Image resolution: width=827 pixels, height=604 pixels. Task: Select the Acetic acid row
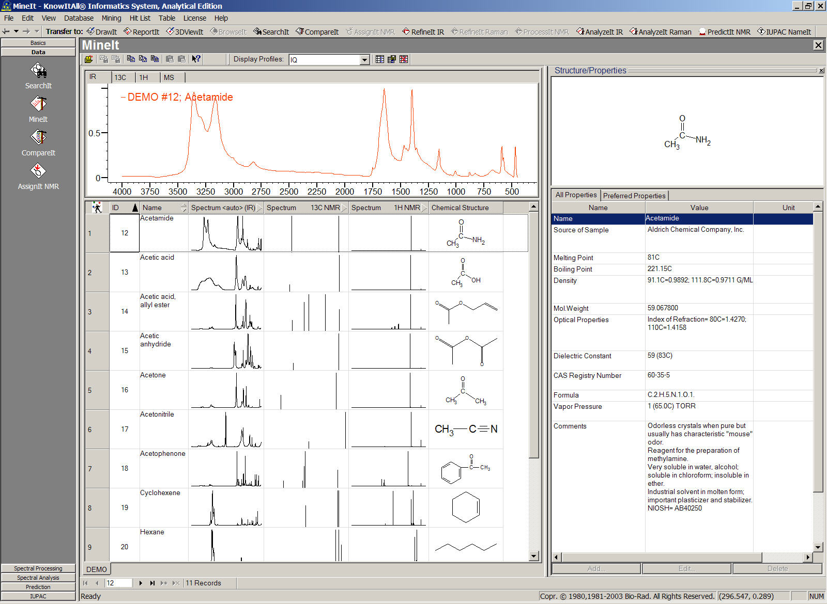pos(307,273)
